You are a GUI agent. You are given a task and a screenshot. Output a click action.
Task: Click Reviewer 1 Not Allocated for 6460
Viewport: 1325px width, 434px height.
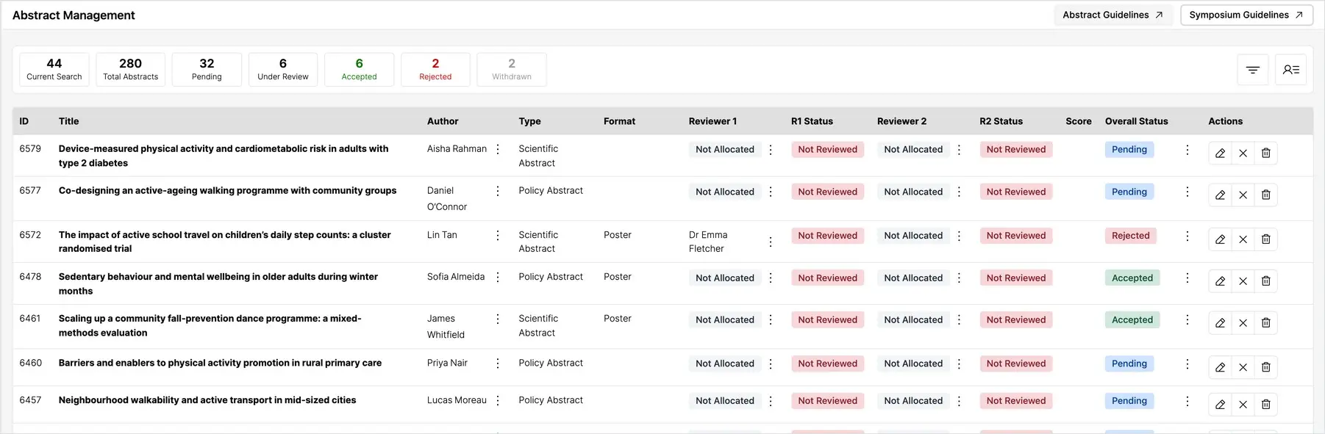point(725,364)
